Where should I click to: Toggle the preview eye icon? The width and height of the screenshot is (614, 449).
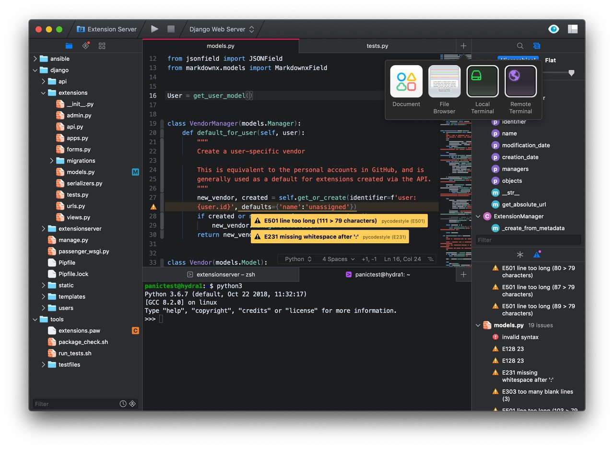[x=554, y=29]
